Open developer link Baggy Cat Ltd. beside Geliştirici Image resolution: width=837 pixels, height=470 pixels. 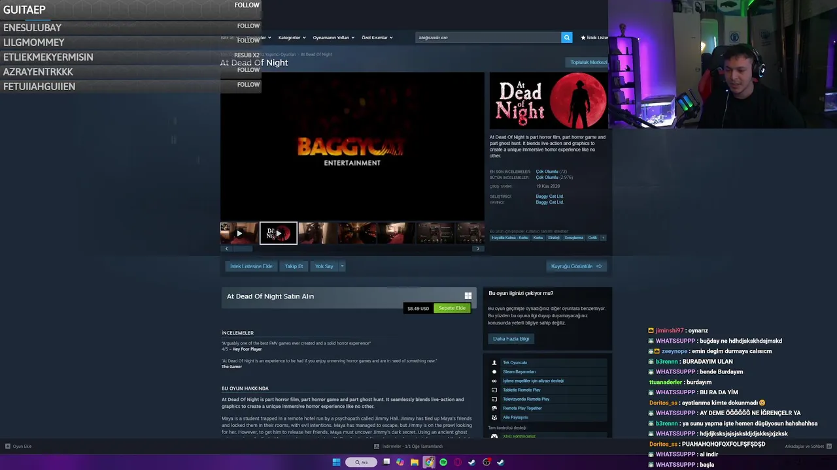point(549,196)
